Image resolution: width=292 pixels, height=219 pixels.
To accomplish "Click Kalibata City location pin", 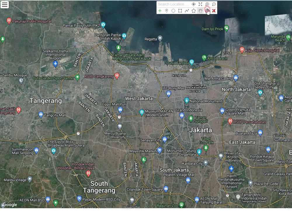I will pyautogui.click(x=206, y=163).
